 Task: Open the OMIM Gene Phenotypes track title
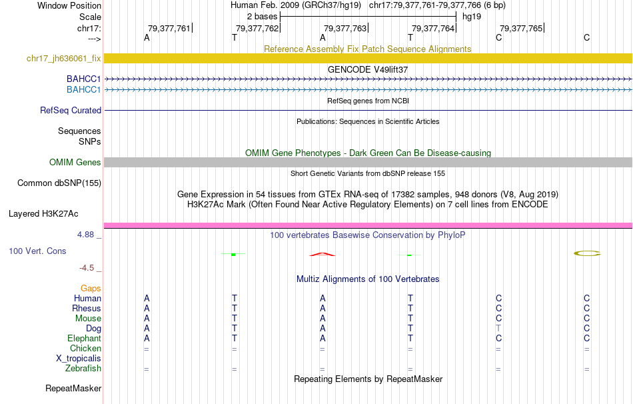click(368, 153)
